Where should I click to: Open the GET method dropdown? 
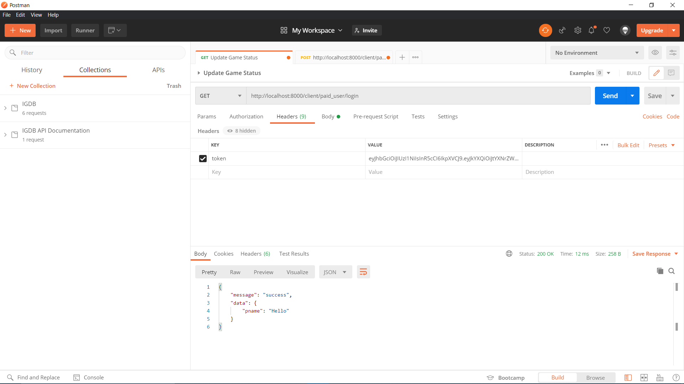(x=221, y=96)
